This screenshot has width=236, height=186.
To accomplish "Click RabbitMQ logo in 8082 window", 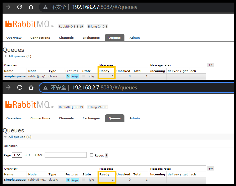I will (x=30, y=24).
